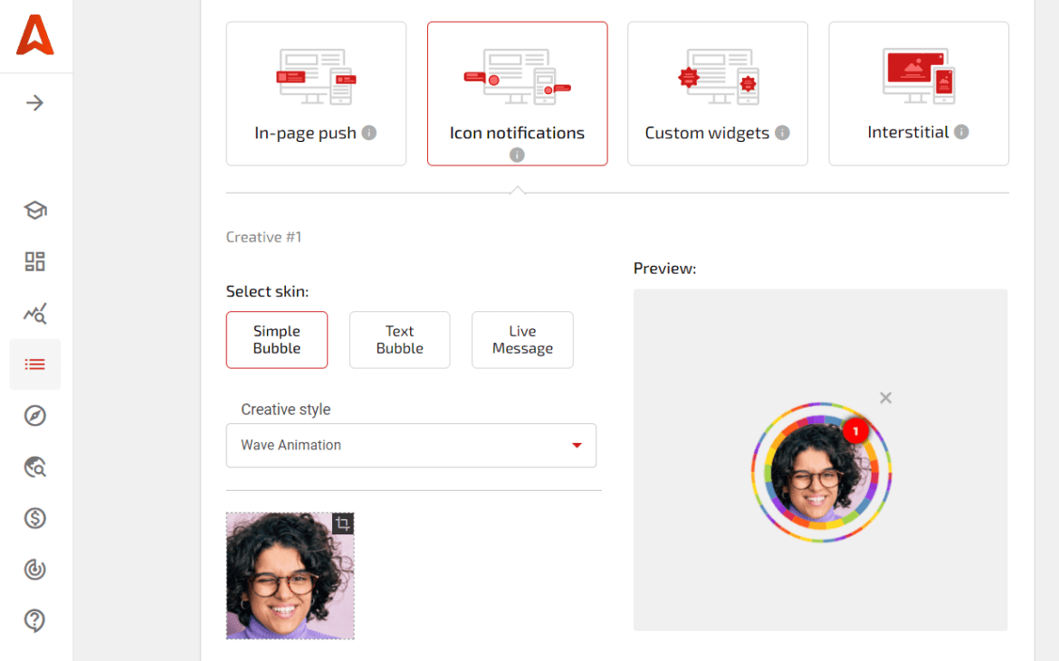Switch skin to Live Message
The image size is (1059, 661).
pyautogui.click(x=522, y=340)
